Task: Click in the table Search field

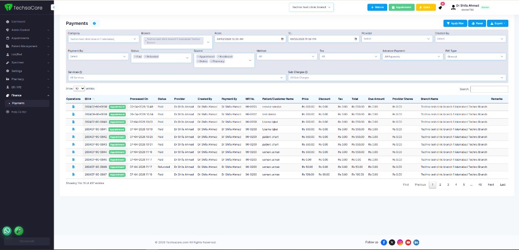Action: (x=489, y=89)
